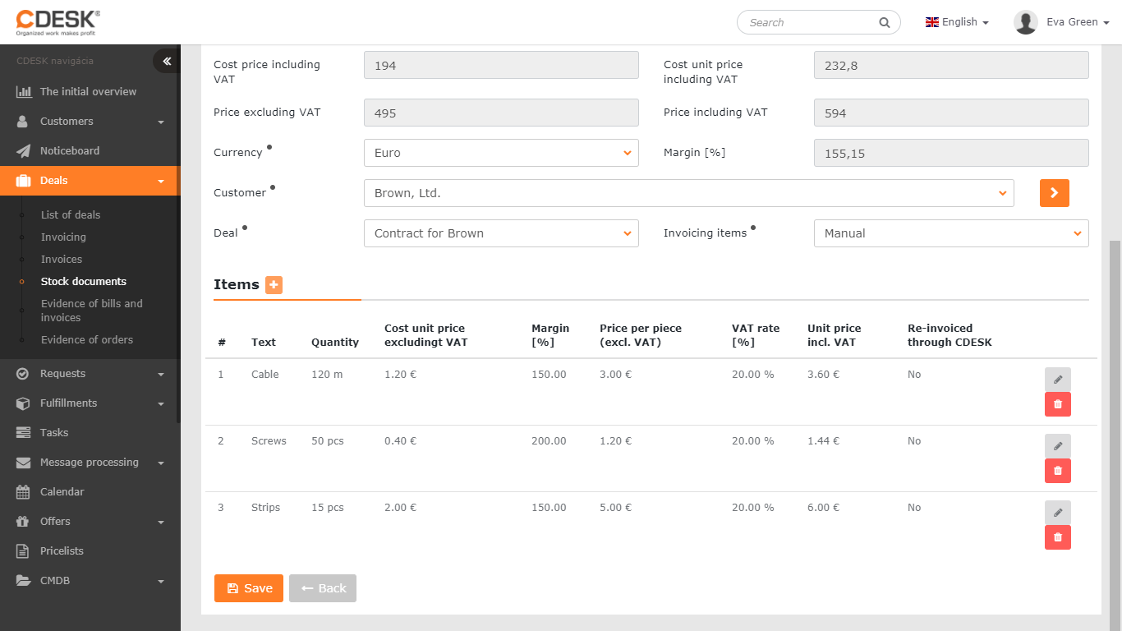Click the Save button
This screenshot has width=1122, height=631.
249,588
